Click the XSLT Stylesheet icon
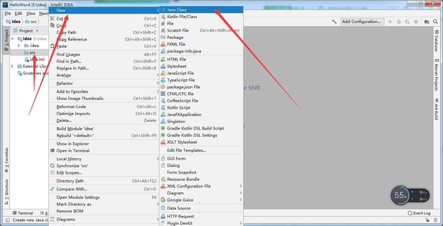The width and height of the screenshot is (443, 226). tap(163, 142)
